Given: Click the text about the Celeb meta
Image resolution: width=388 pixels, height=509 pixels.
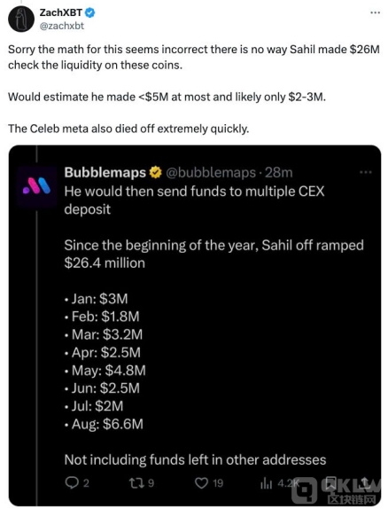Looking at the screenshot, I should coord(128,129).
